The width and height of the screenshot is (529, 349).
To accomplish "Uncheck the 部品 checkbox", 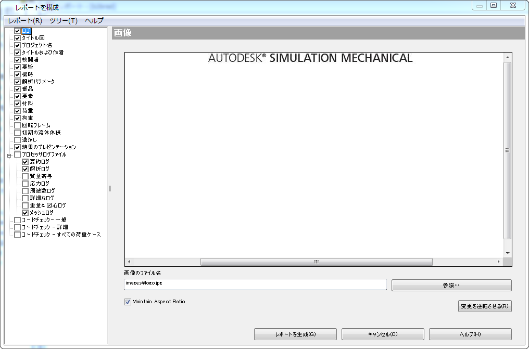I will click(x=18, y=89).
